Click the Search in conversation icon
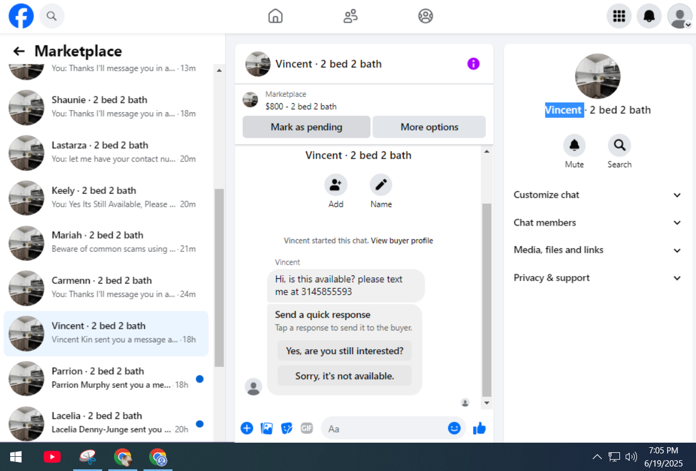Screen dimensions: 696x471 click(619, 146)
